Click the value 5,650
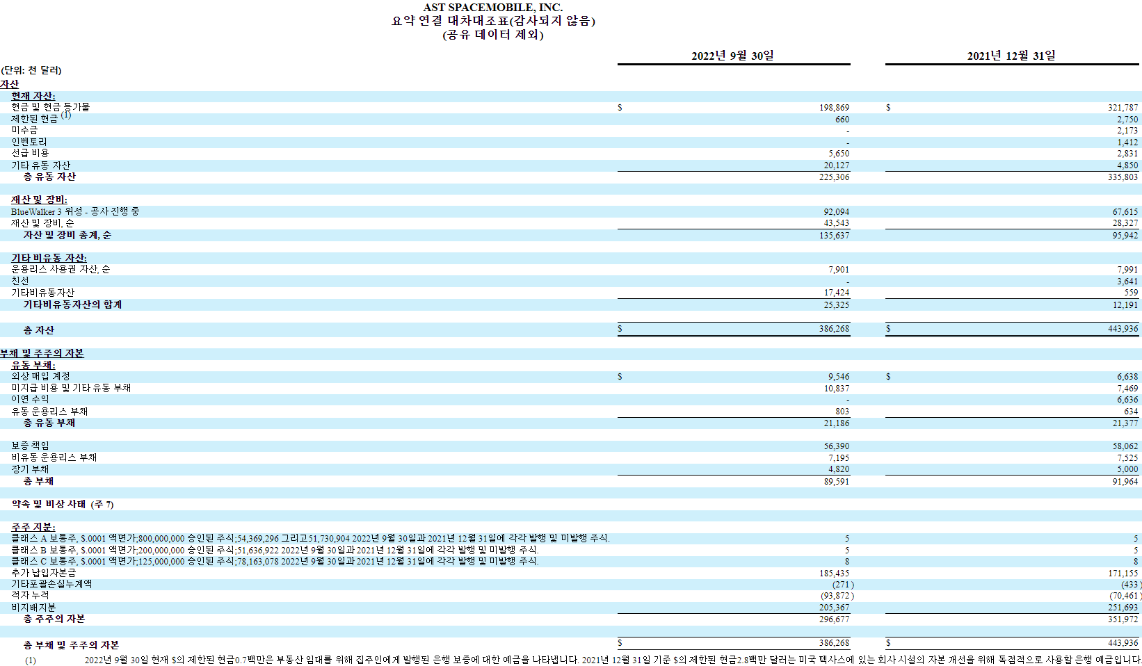1142x666 pixels. pyautogui.click(x=839, y=154)
